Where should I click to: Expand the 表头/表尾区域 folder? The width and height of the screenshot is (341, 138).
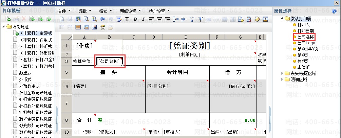coord(282,73)
